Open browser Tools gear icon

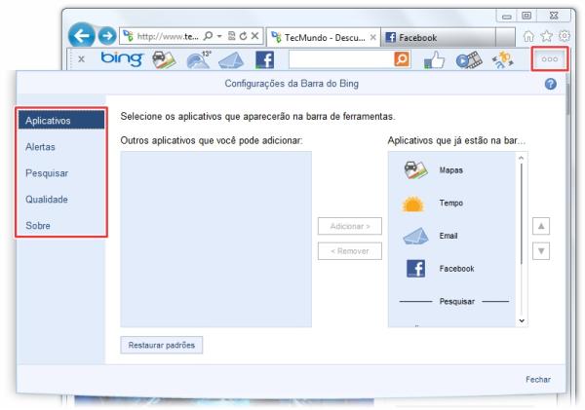(565, 36)
